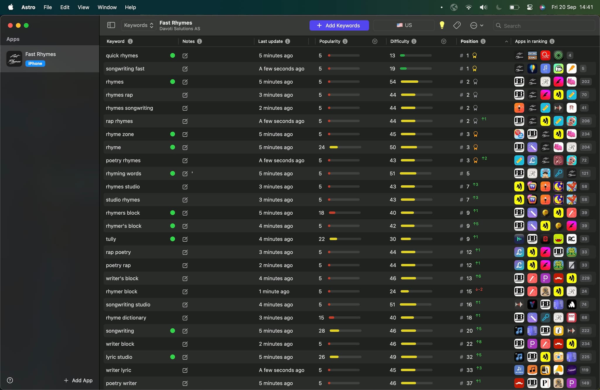
Task: Click the tag icon in toolbar
Action: tap(457, 26)
